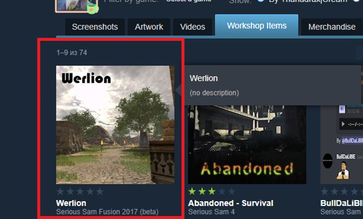
Task: Open the Abandoned workshop thumbnail image
Action: click(247, 145)
